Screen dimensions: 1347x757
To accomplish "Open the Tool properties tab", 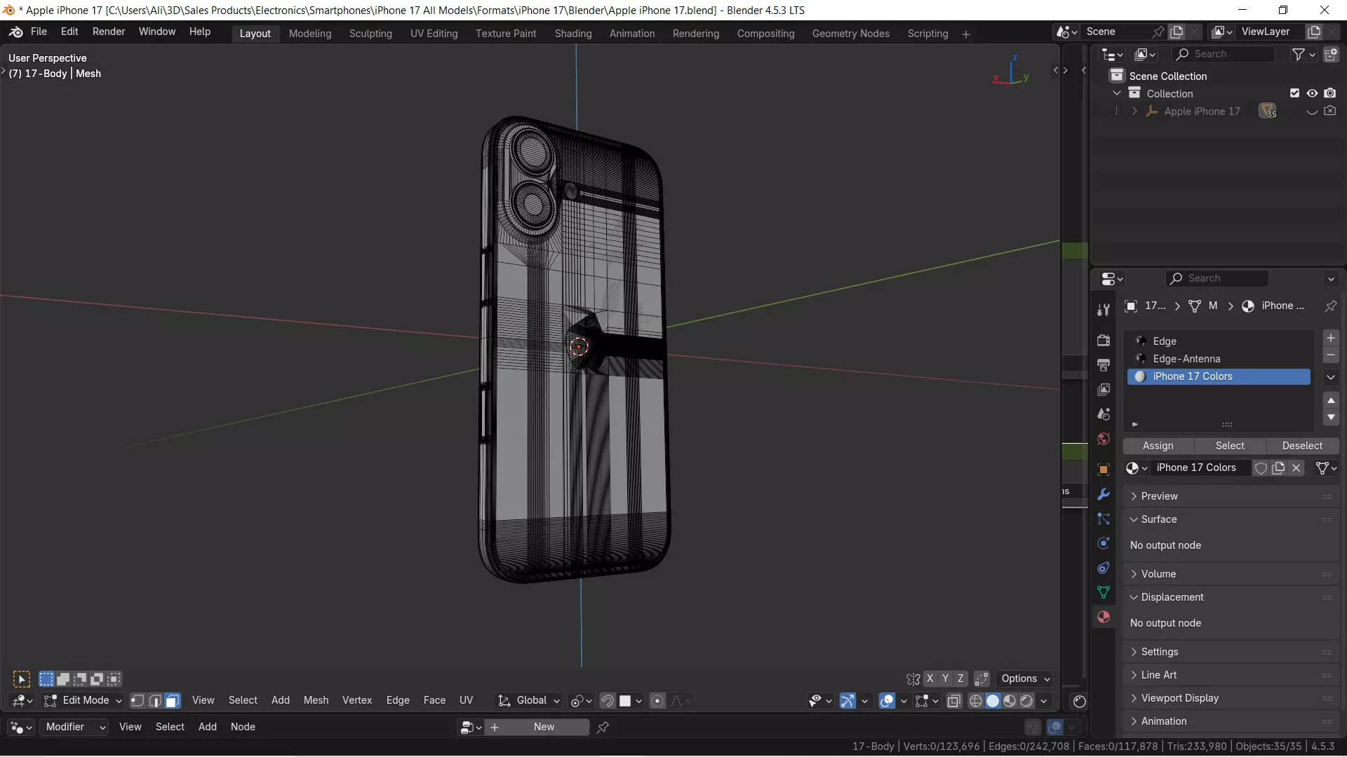I will tap(1104, 309).
